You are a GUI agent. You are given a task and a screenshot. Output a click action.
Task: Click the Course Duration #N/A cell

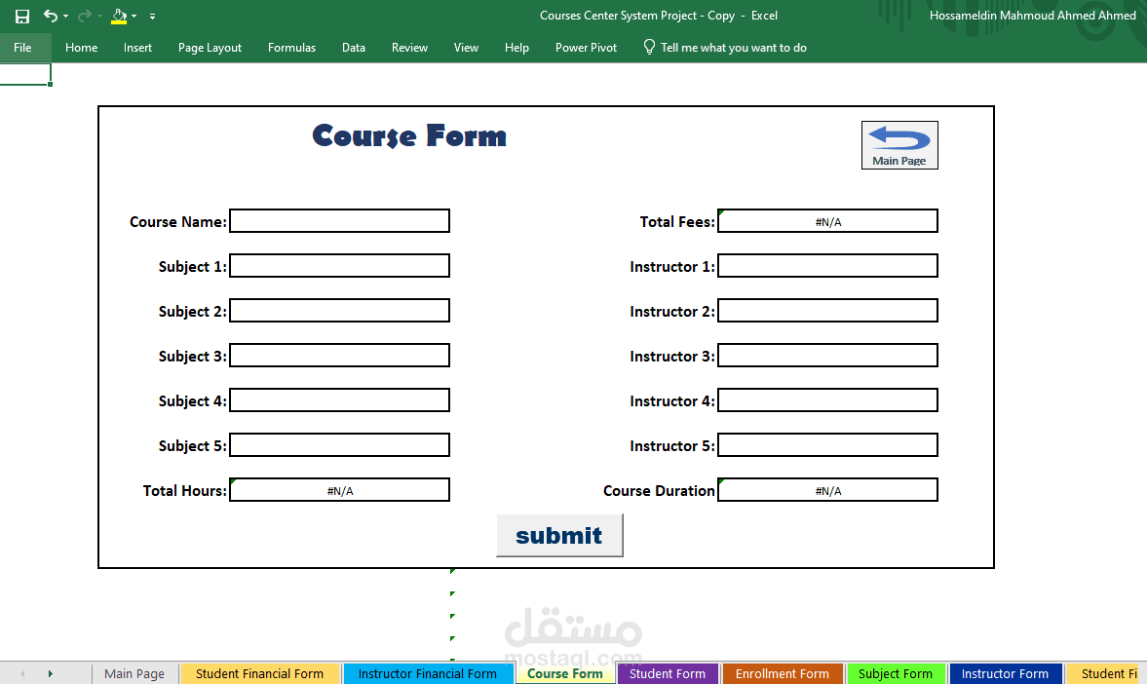(828, 490)
